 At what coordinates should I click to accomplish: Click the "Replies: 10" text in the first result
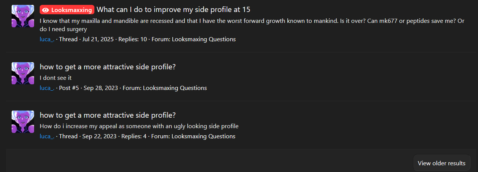pyautogui.click(x=133, y=39)
